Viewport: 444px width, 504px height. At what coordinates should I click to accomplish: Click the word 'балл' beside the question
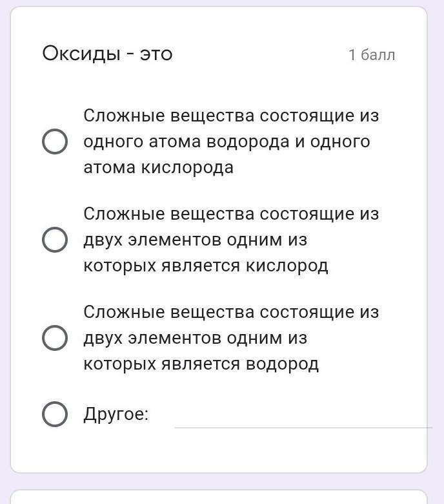378,55
